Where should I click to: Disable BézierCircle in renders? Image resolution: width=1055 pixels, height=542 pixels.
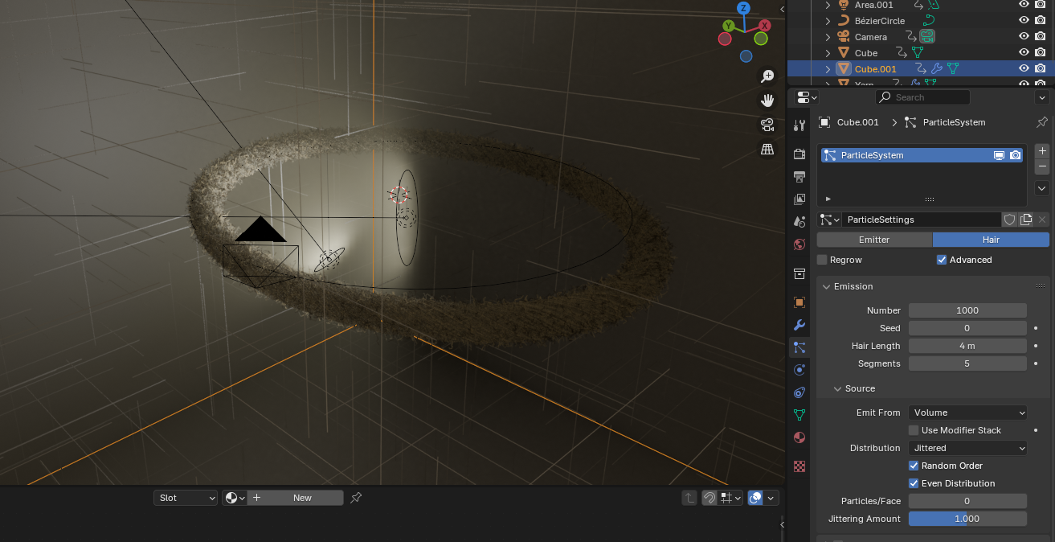pos(1040,20)
